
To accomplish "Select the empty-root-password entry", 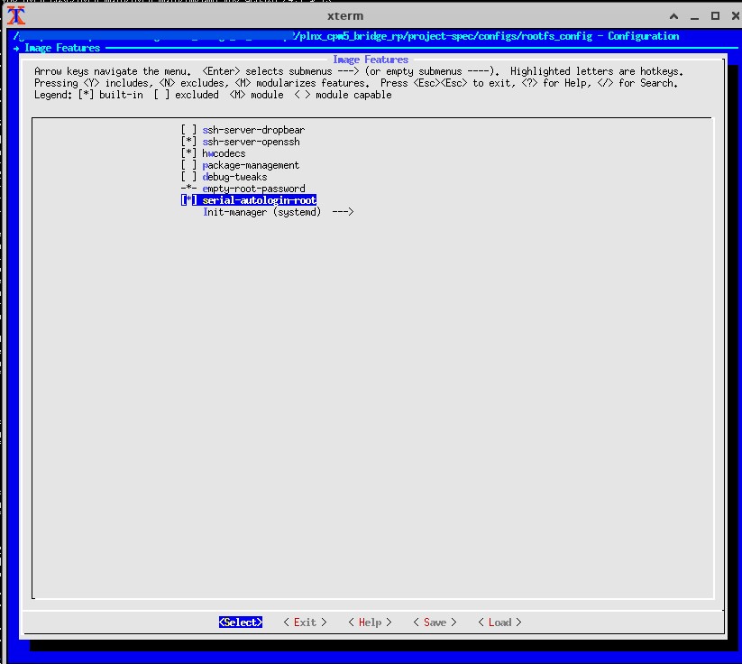I will pyautogui.click(x=253, y=189).
